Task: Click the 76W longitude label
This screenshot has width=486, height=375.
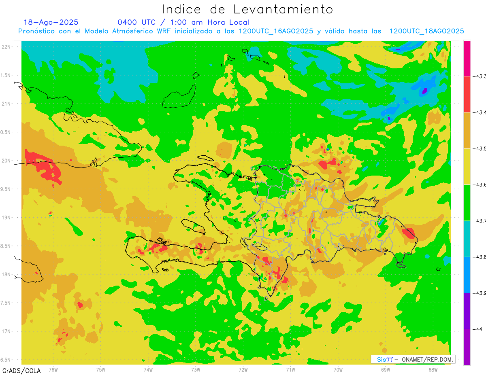Action: [x=53, y=369]
